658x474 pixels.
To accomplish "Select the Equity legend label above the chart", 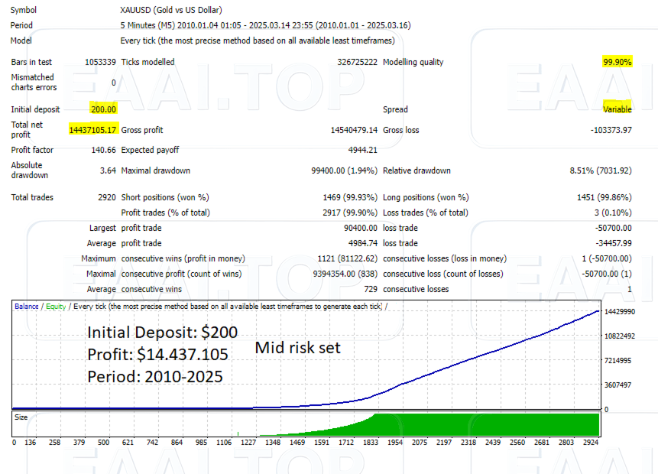I will (54, 304).
